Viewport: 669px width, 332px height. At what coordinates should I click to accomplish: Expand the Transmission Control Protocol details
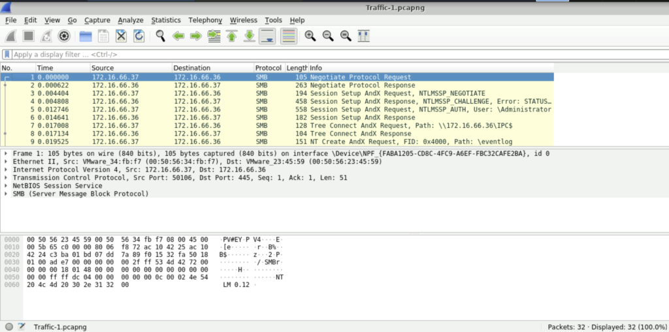pyautogui.click(x=7, y=177)
